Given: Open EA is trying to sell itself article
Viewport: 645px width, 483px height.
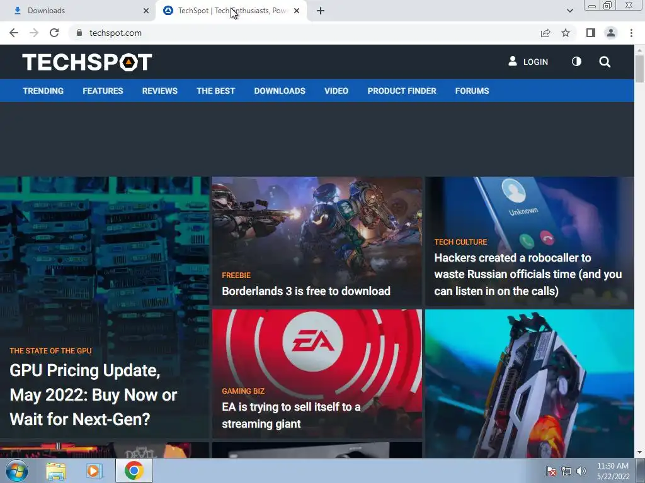Looking at the screenshot, I should pos(291,415).
